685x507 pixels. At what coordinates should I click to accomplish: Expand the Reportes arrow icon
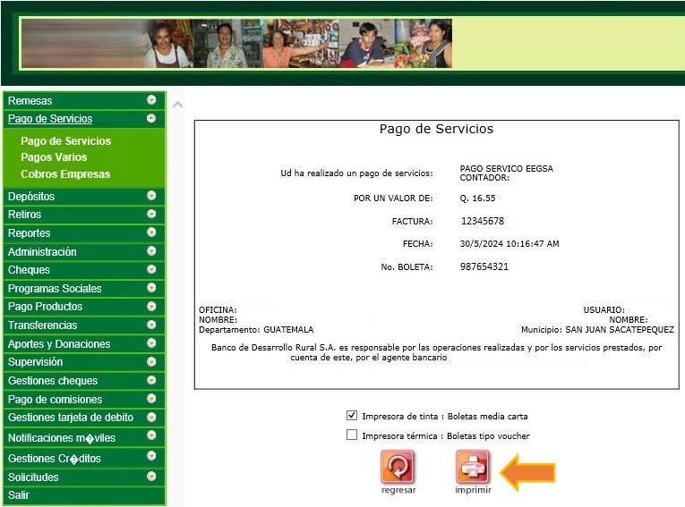[151, 232]
